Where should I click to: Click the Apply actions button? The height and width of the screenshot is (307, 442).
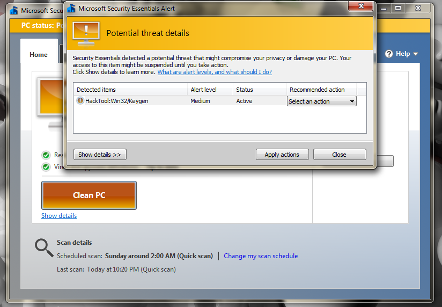click(282, 155)
